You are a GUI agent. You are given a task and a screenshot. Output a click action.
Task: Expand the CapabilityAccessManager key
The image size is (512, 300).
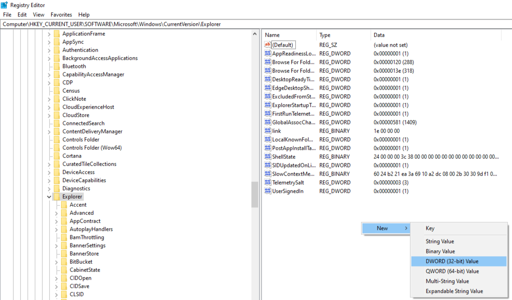[x=49, y=75]
